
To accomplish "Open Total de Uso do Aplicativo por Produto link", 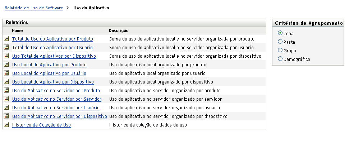I will (52, 39).
